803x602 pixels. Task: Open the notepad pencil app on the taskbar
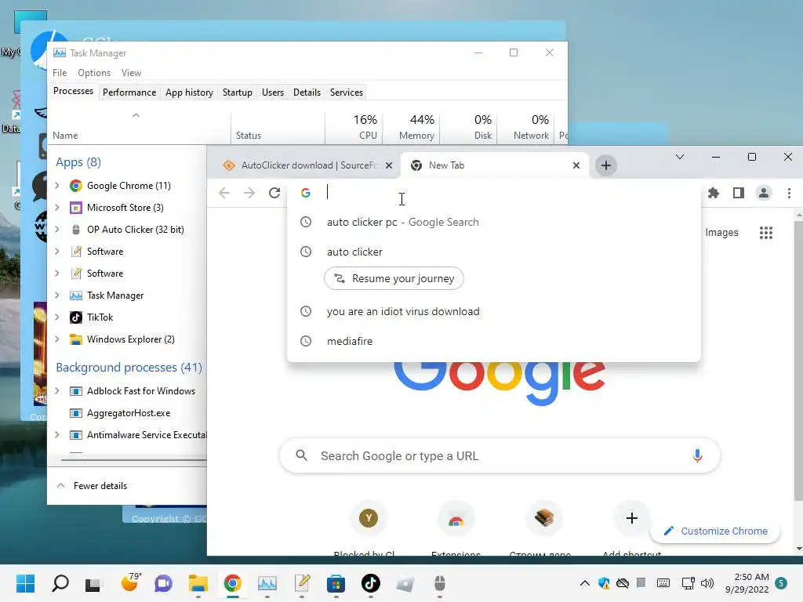click(302, 583)
